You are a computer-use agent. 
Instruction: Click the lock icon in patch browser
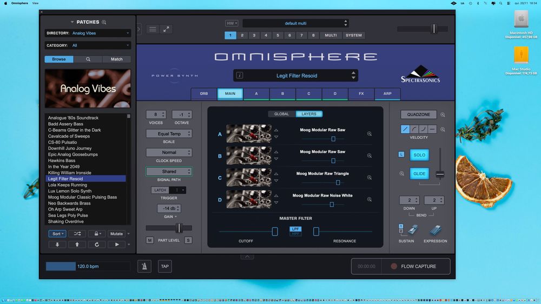click(97, 234)
